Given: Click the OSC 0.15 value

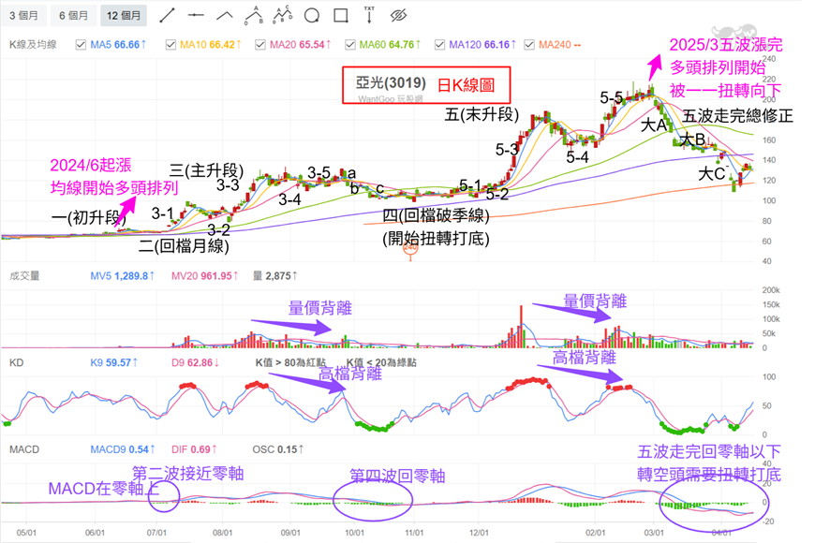Looking at the screenshot, I should (x=276, y=449).
